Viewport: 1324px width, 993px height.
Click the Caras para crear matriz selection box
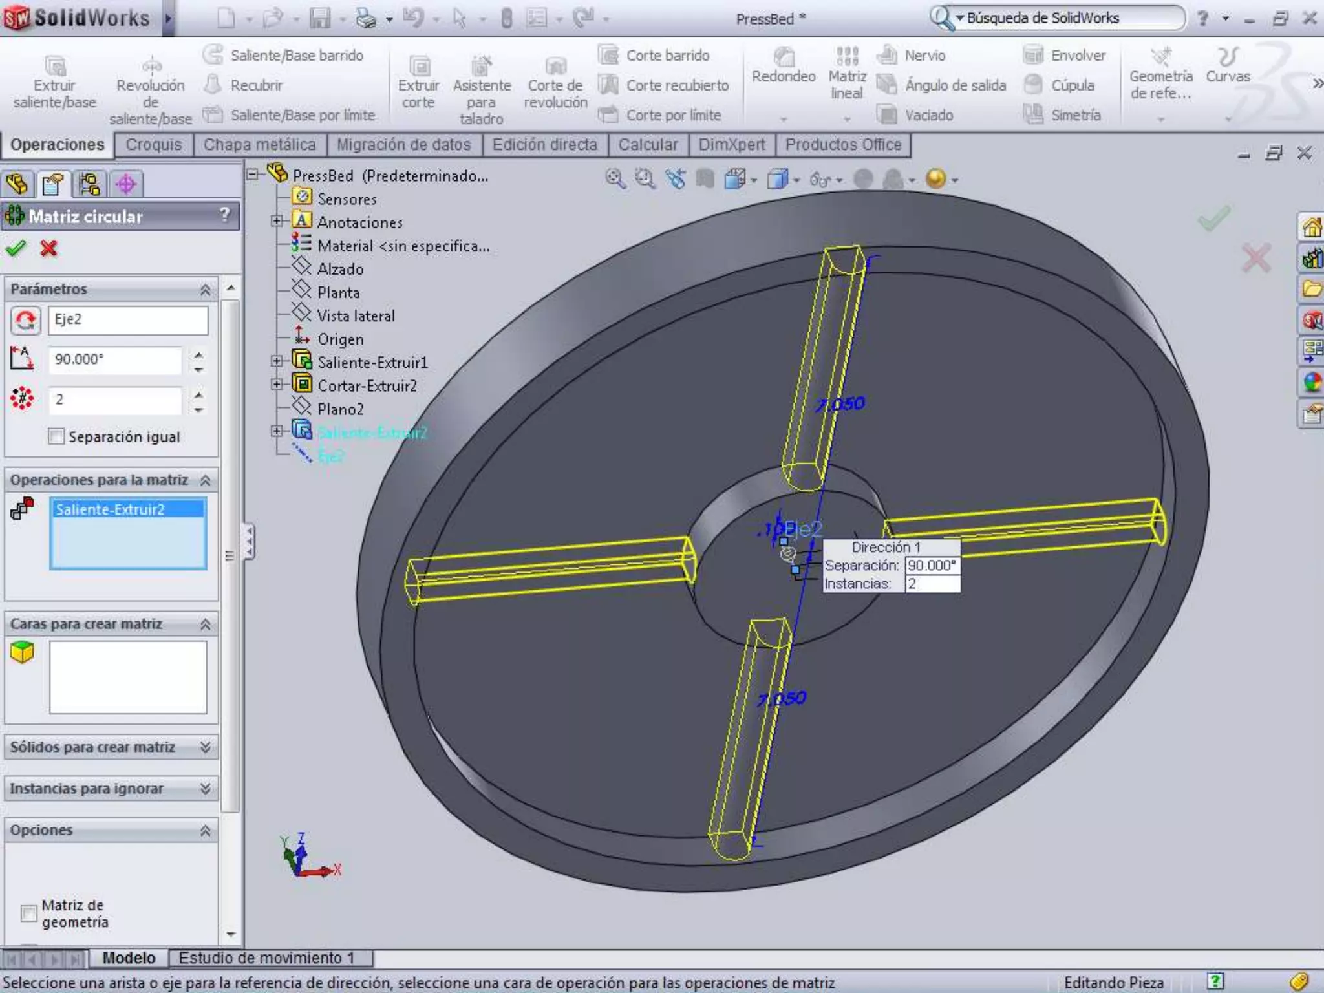click(128, 677)
